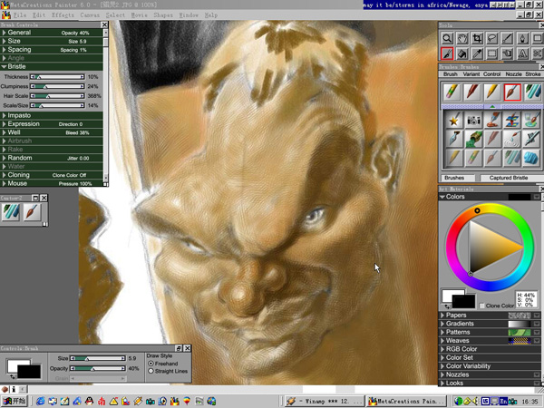
Task: Open the Variant menu in Brushes palette
Action: (x=471, y=74)
